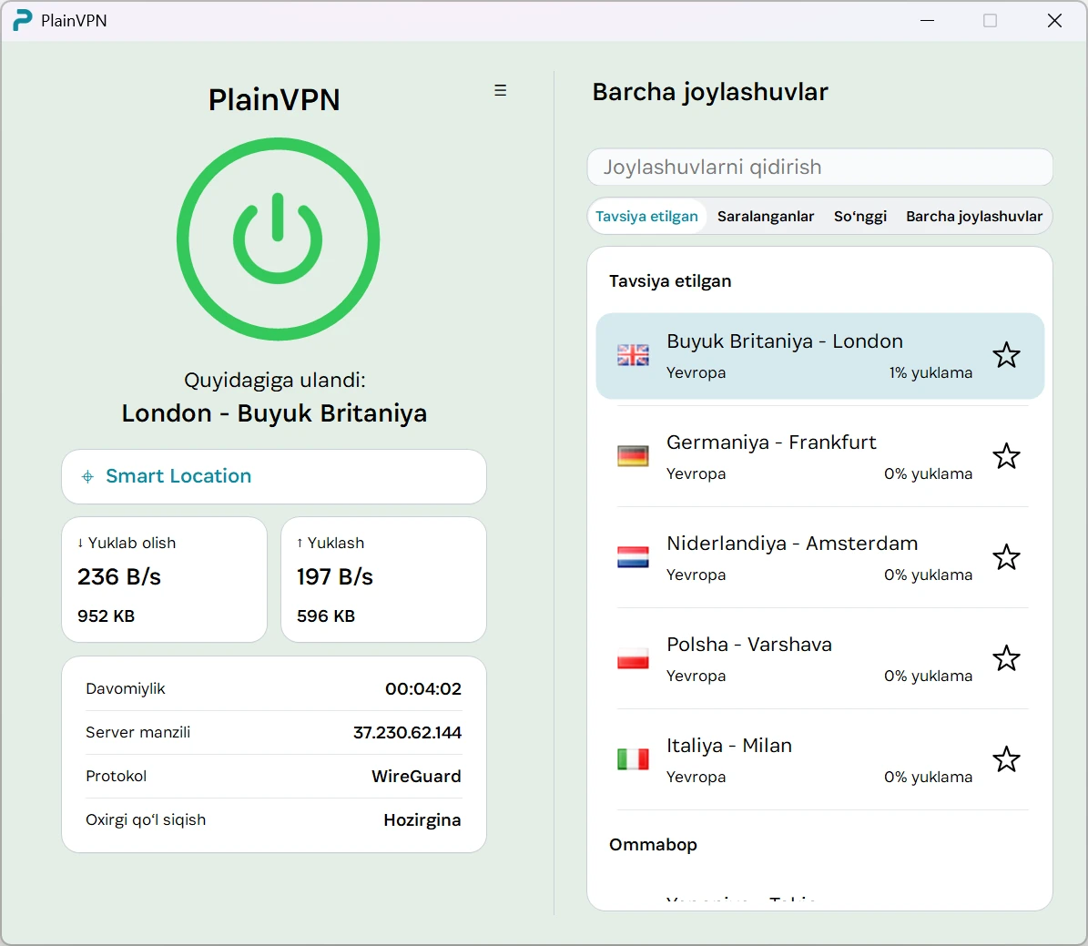The height and width of the screenshot is (946, 1088).
Task: Select Niderlandiya - Amsterdam location
Action: point(820,557)
